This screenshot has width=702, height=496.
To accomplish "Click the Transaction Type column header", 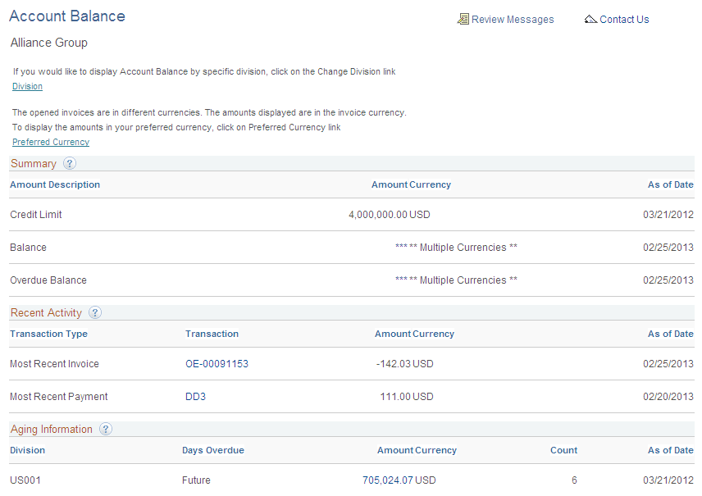I will (48, 334).
